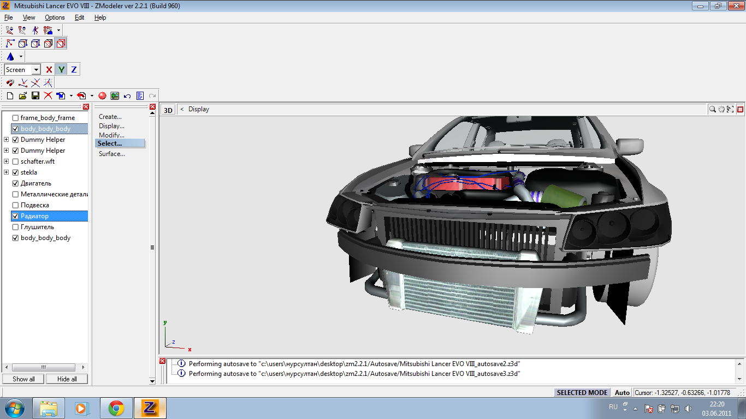Viewport: 746px width, 419px height.
Task: Open the Options menu
Action: pyautogui.click(x=55, y=17)
